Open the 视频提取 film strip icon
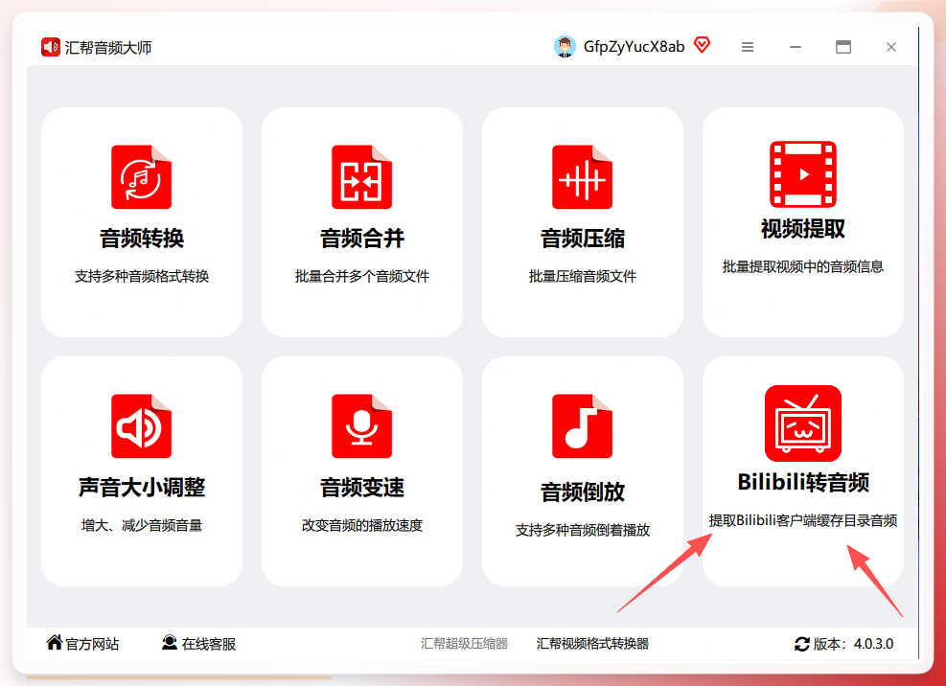Viewport: 946px width, 686px height. (803, 174)
